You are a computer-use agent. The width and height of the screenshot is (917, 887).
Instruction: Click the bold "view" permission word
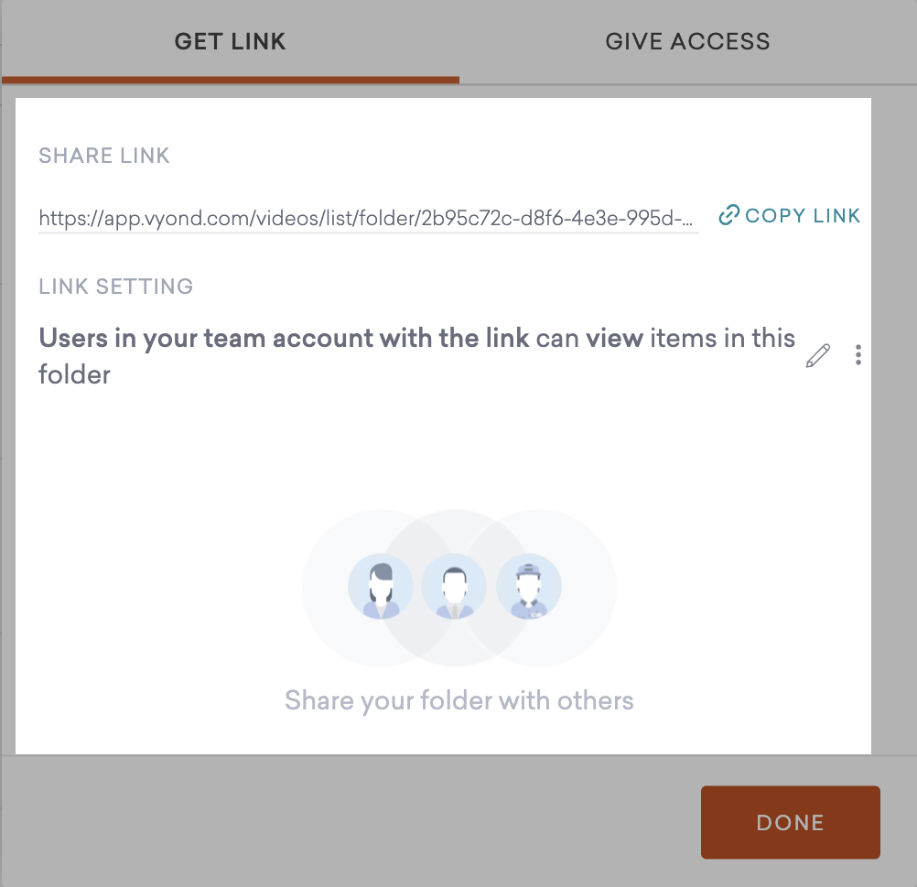[614, 338]
